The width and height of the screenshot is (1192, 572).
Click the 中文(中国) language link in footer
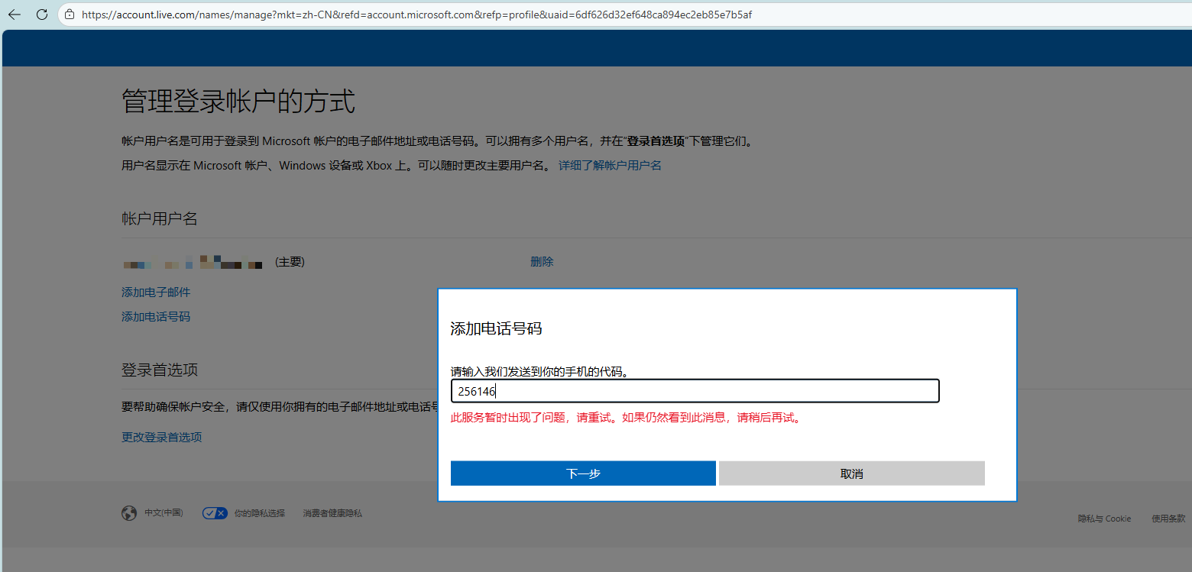click(164, 513)
